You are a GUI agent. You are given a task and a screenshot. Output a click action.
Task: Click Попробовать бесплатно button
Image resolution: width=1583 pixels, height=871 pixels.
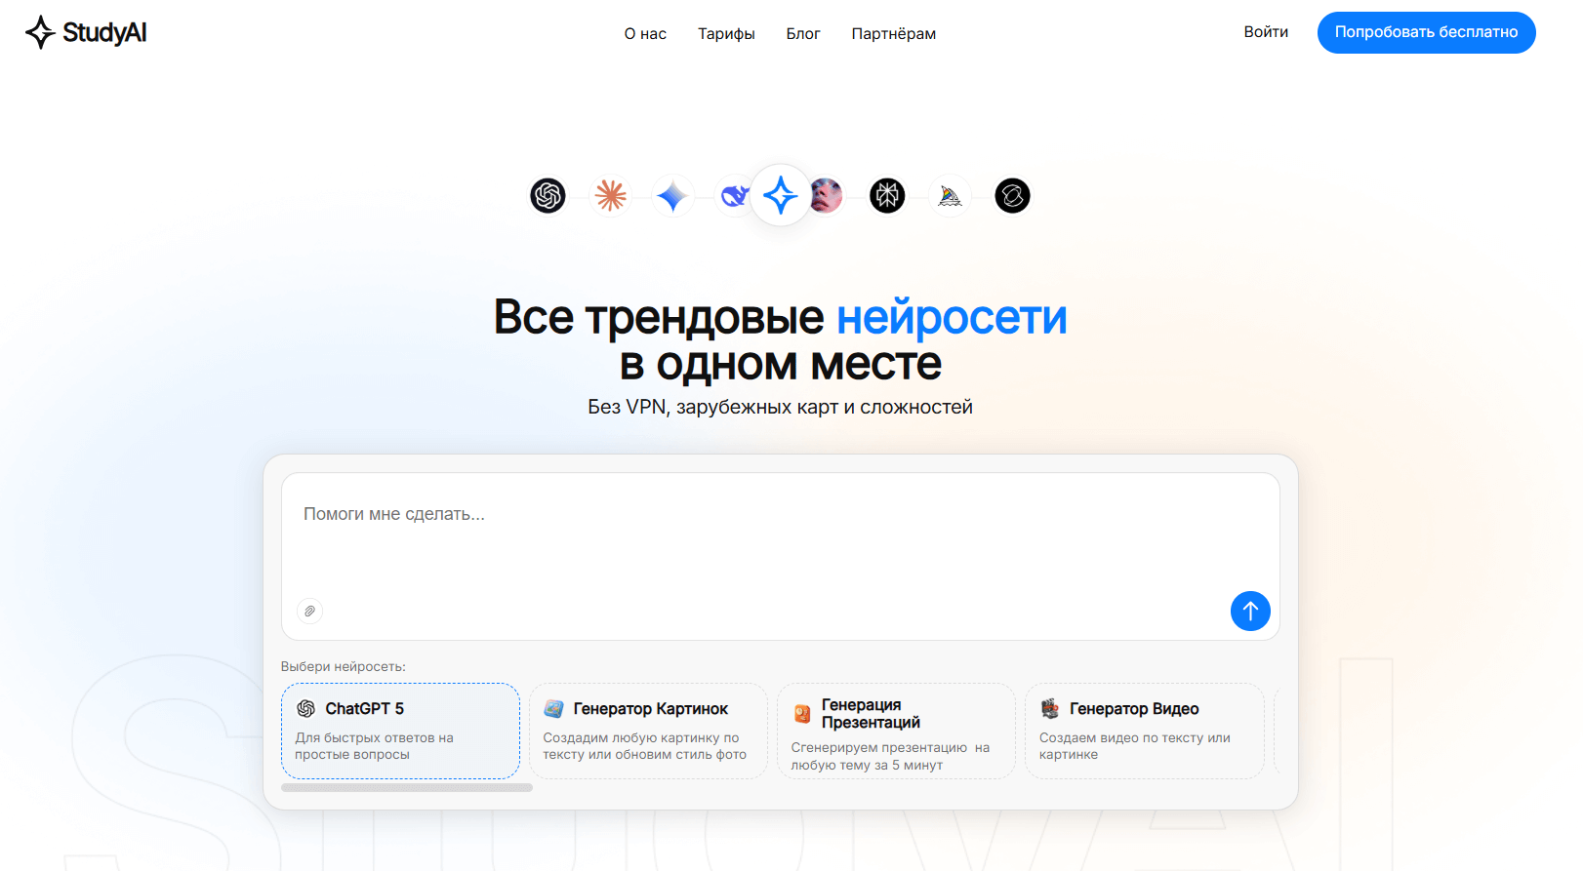click(1427, 32)
